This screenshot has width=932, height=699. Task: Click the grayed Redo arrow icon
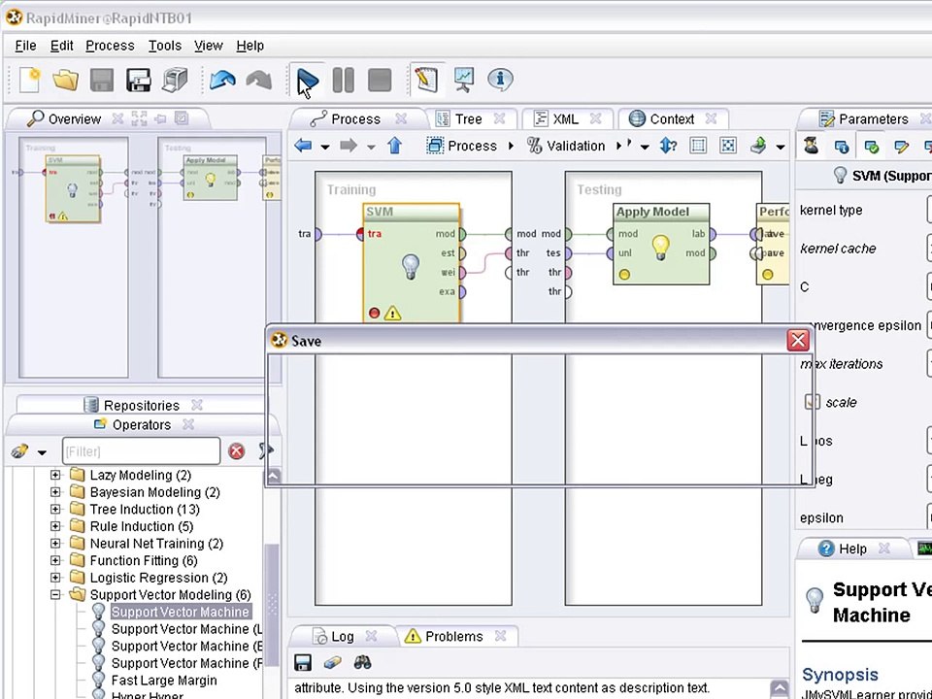coord(258,80)
